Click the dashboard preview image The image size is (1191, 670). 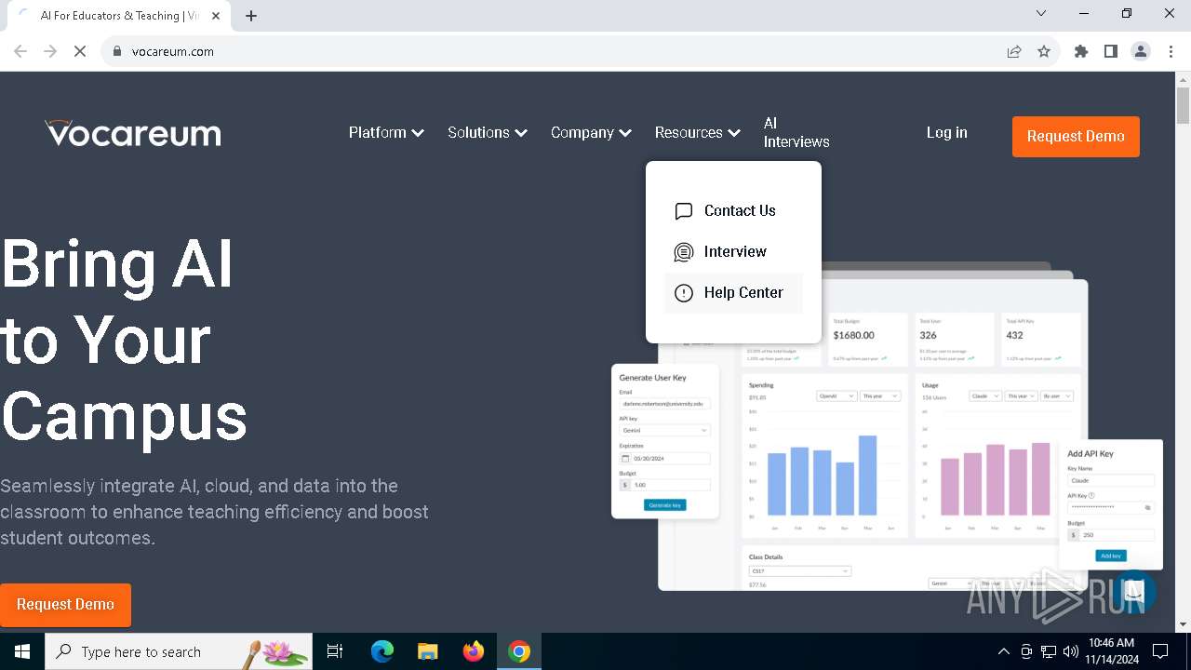pos(887,426)
